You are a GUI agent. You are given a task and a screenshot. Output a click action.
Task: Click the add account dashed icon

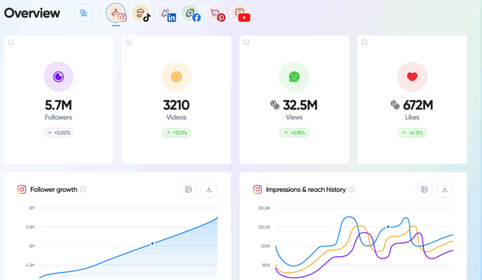coord(83,13)
